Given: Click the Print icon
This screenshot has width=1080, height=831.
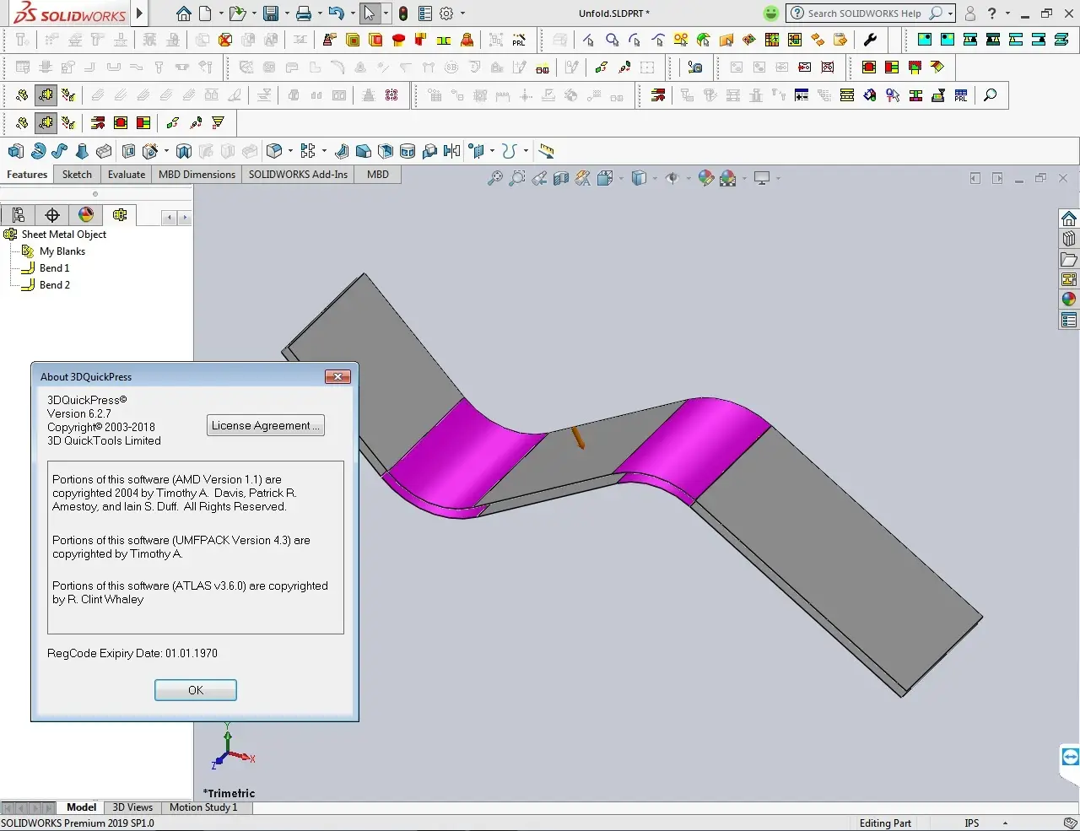Looking at the screenshot, I should click(304, 13).
